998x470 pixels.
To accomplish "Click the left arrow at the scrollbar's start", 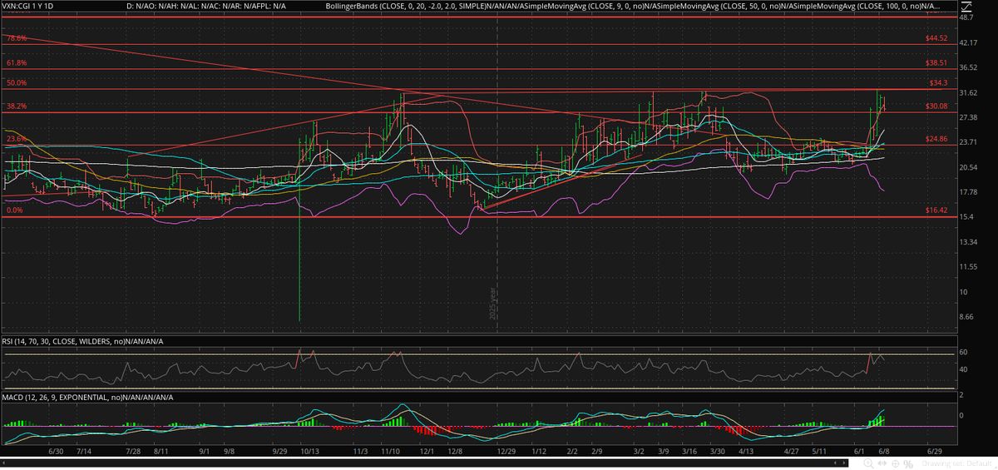I will 4,463.
